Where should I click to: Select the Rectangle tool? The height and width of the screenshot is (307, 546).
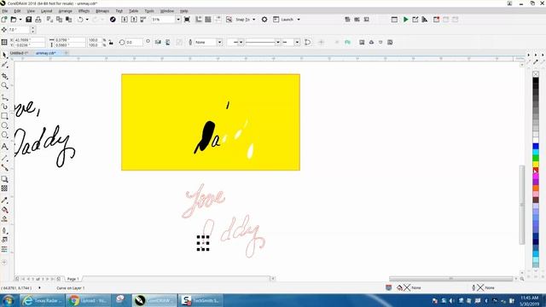point(4,116)
